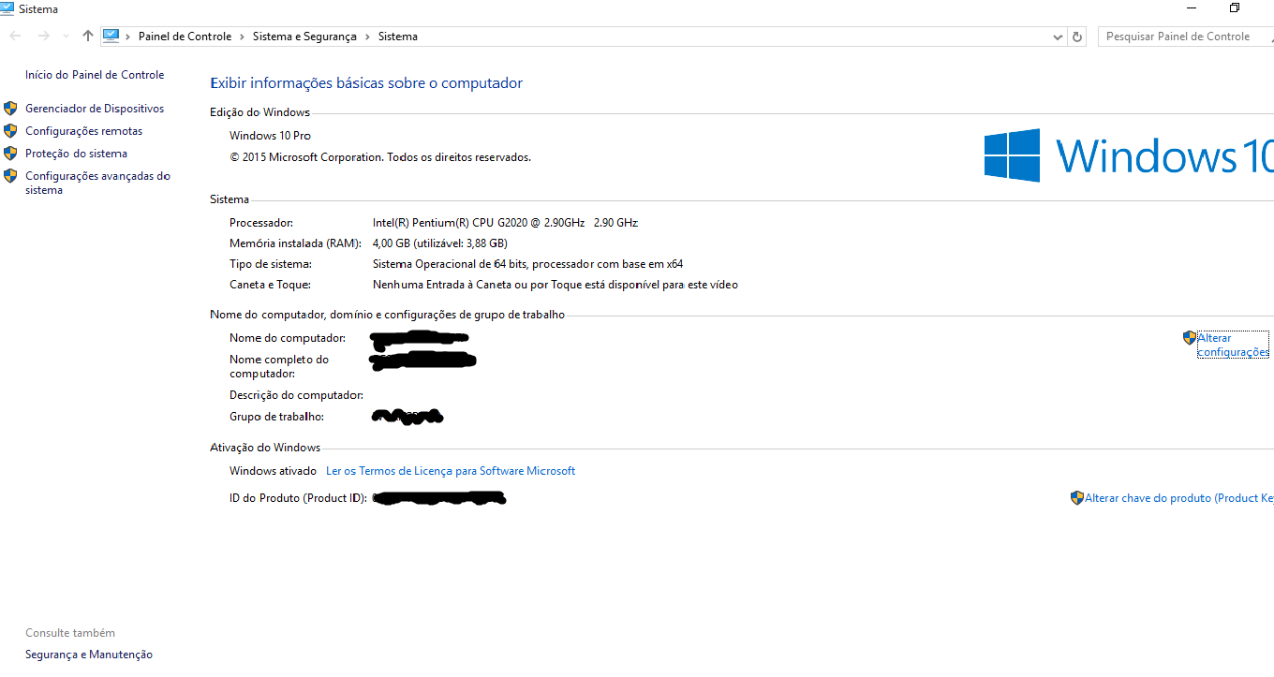Select the Nenhuma Entrada à Caneta text
Image resolution: width=1274 pixels, height=677 pixels.
(556, 285)
